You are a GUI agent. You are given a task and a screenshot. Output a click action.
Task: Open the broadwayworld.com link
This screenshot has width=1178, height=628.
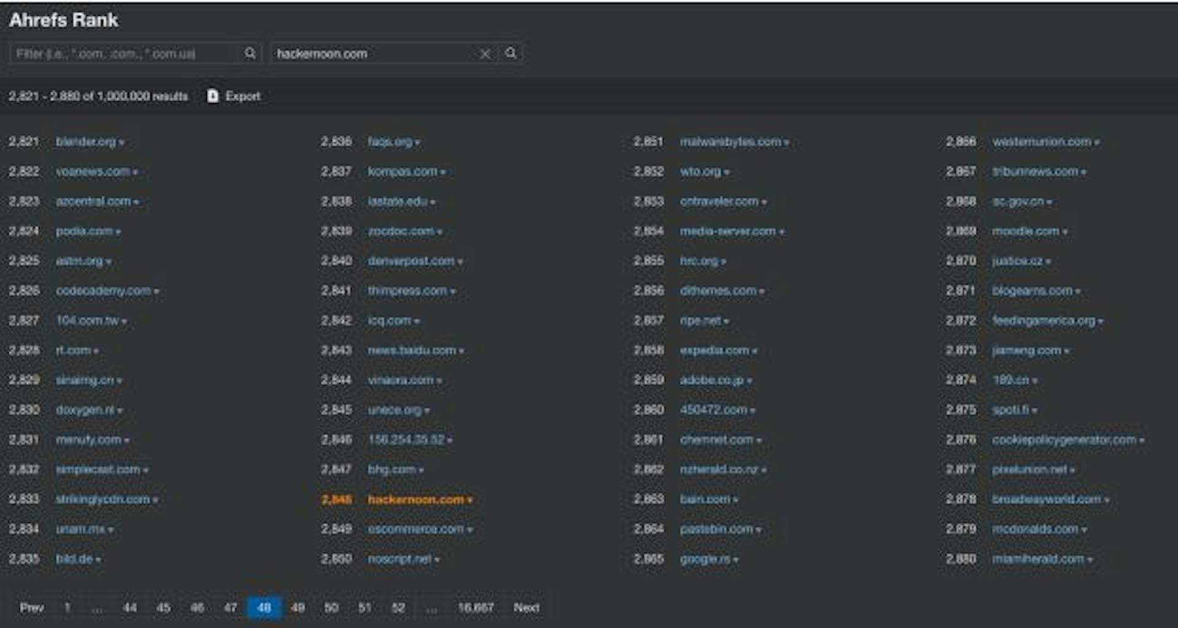1047,500
